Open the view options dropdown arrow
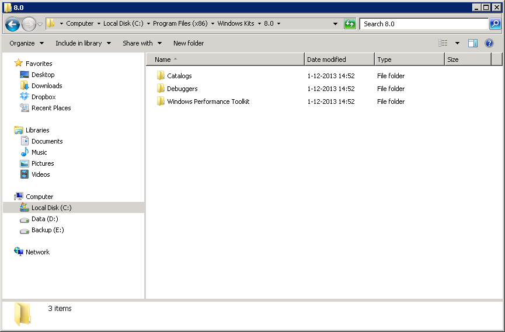 coord(457,43)
